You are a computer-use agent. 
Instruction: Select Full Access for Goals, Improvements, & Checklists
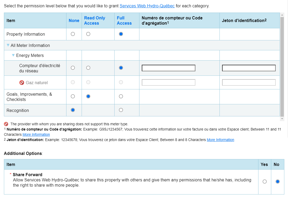pyautogui.click(x=121, y=96)
